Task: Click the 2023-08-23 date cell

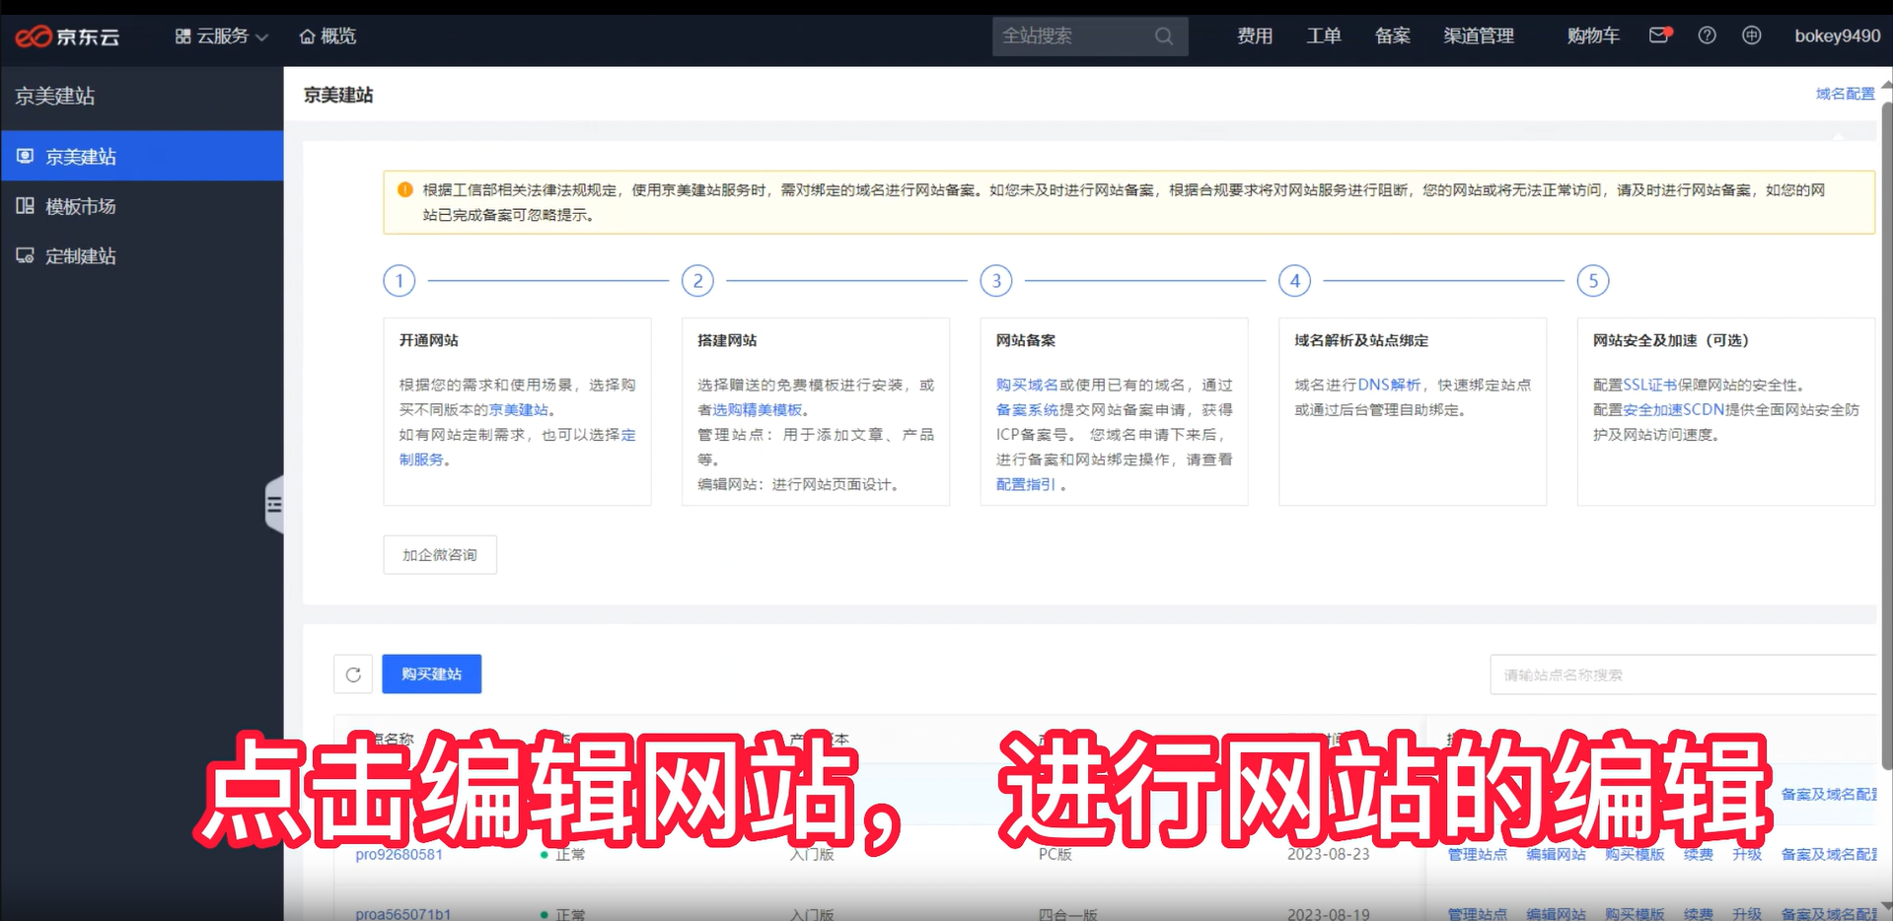Action: click(x=1328, y=855)
